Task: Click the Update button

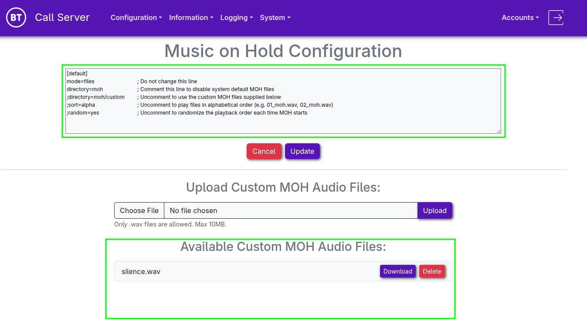Action: [x=302, y=151]
